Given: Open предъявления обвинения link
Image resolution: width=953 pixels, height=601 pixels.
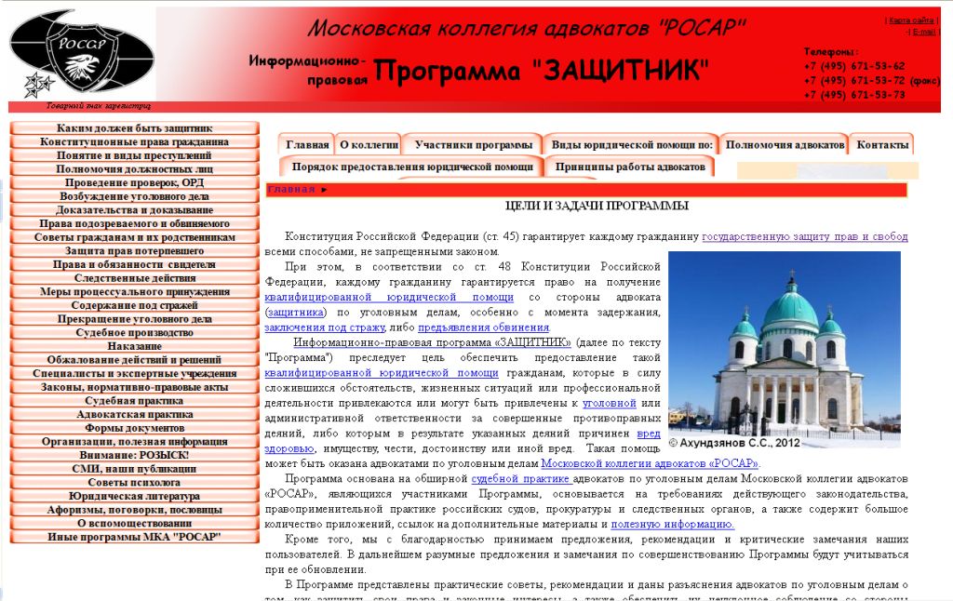Looking at the screenshot, I should [484, 327].
